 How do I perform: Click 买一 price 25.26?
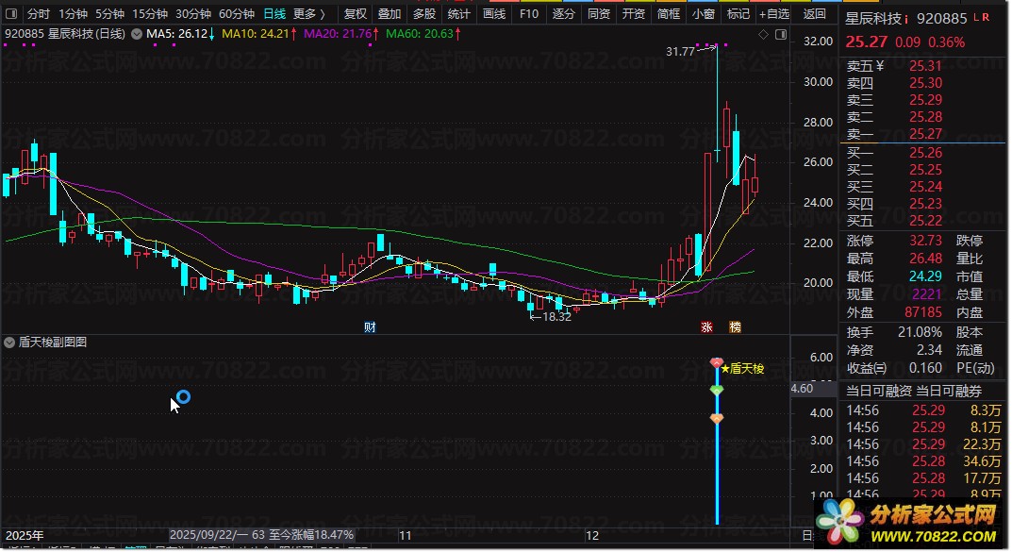[x=925, y=153]
